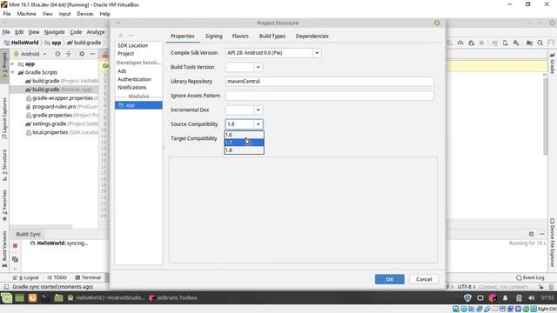Open the Navigate menu
The image size is (557, 313).
54,32
